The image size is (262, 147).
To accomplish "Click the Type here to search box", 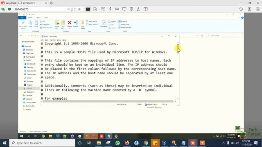I will (x=42, y=143).
